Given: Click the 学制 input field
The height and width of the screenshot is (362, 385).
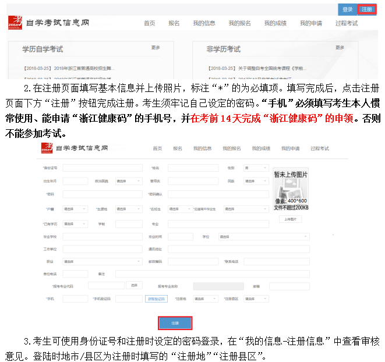Looking at the screenshot, I should click(129, 224).
